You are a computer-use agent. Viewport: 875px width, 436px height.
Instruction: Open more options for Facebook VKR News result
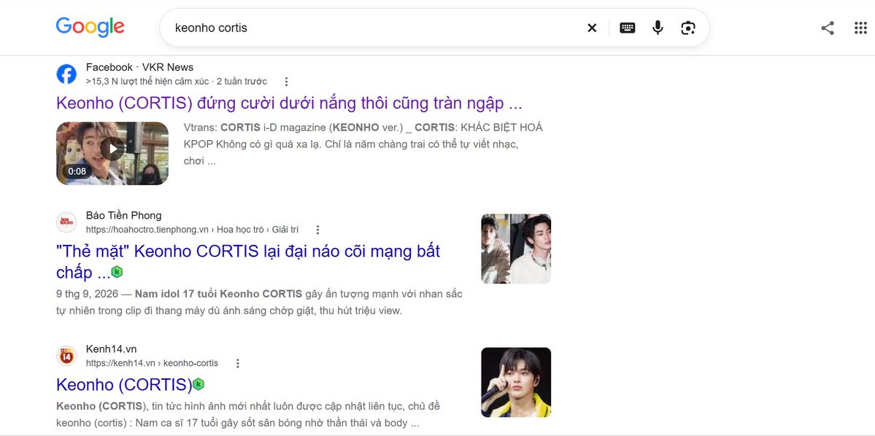pyautogui.click(x=286, y=82)
